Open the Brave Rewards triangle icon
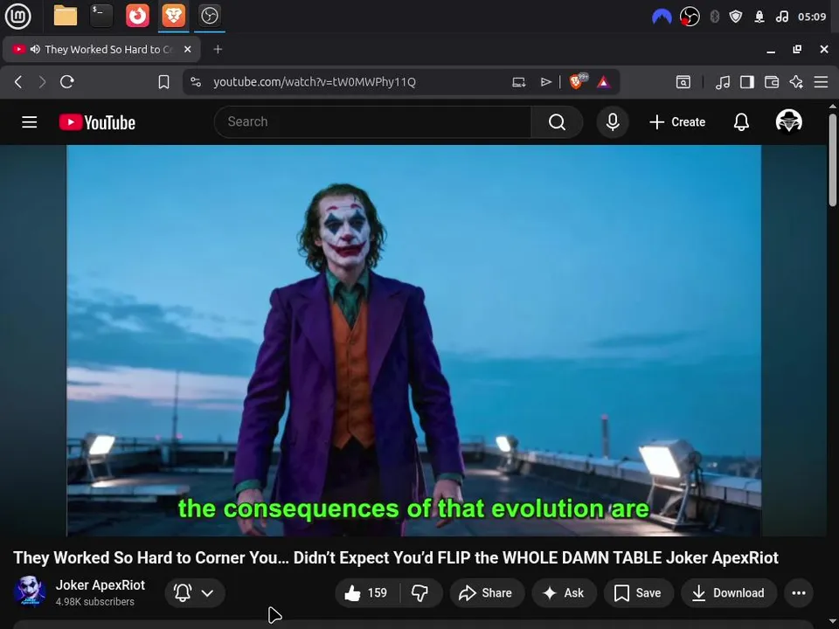This screenshot has width=839, height=629. (604, 82)
